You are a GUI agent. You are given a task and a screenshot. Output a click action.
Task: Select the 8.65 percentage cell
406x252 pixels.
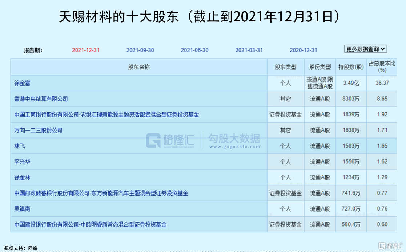coord(382,99)
